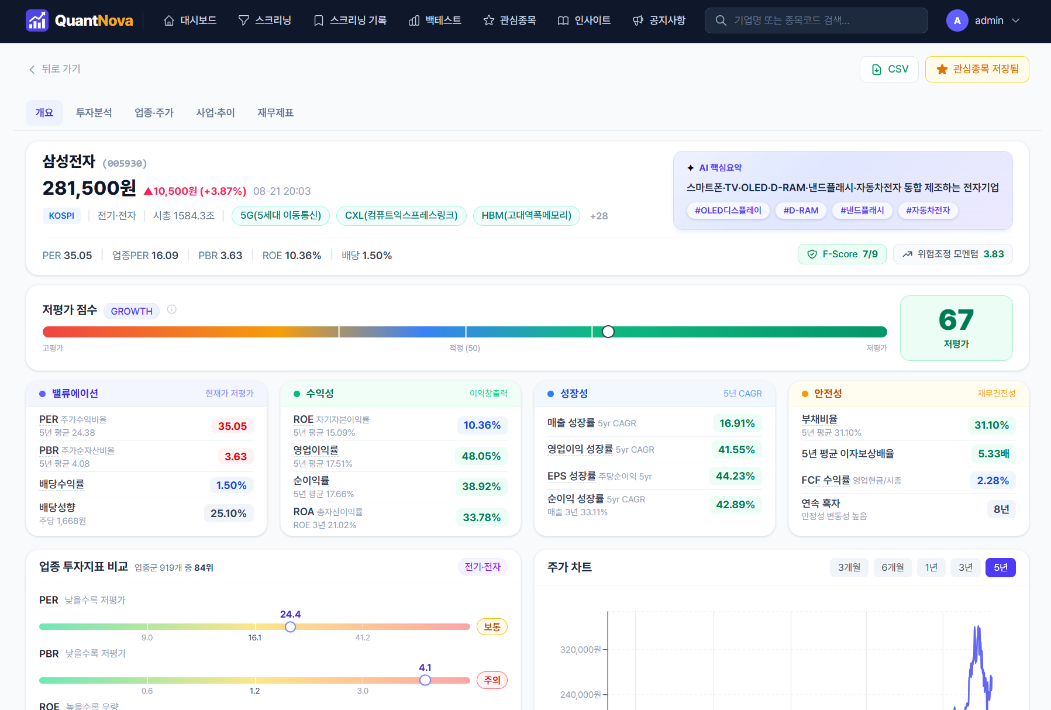Click the GROWTH badge
Image resolution: width=1051 pixels, height=710 pixels.
[x=132, y=311]
